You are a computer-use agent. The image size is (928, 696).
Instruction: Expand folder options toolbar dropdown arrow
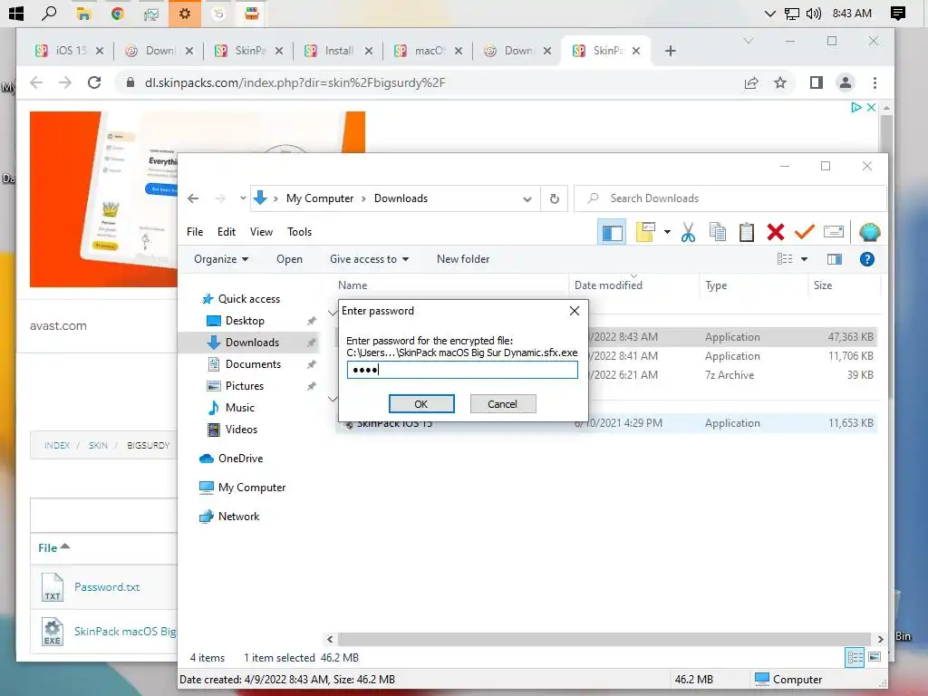(667, 232)
